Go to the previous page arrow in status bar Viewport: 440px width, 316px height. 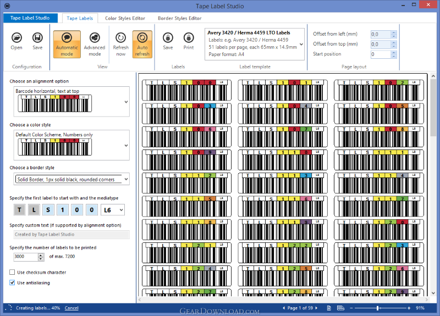point(284,308)
